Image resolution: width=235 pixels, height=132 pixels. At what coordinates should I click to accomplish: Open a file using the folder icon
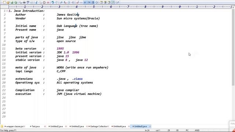click(8, 3)
